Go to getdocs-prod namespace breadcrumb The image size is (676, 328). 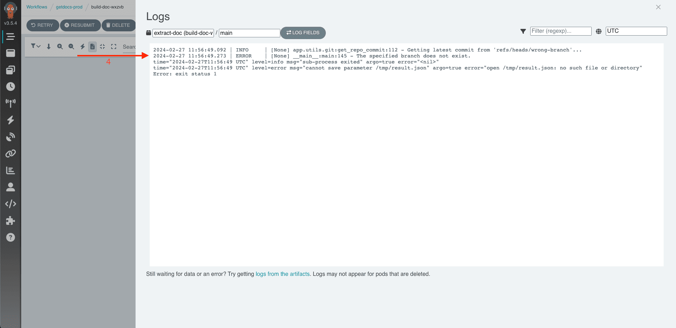tap(69, 7)
